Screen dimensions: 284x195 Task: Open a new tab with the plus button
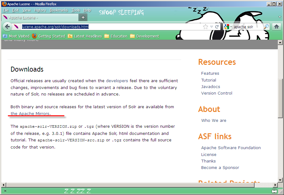tap(83, 17)
